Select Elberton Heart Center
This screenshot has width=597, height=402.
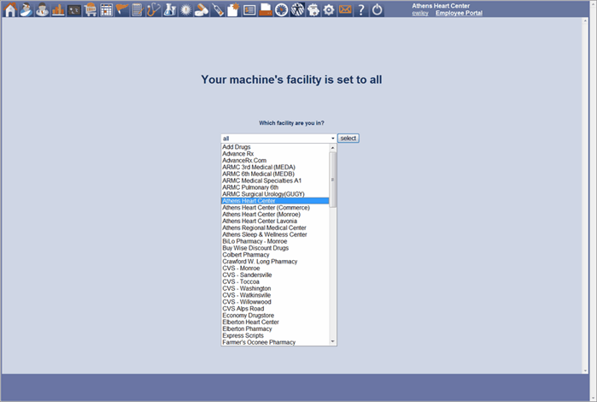(275, 322)
